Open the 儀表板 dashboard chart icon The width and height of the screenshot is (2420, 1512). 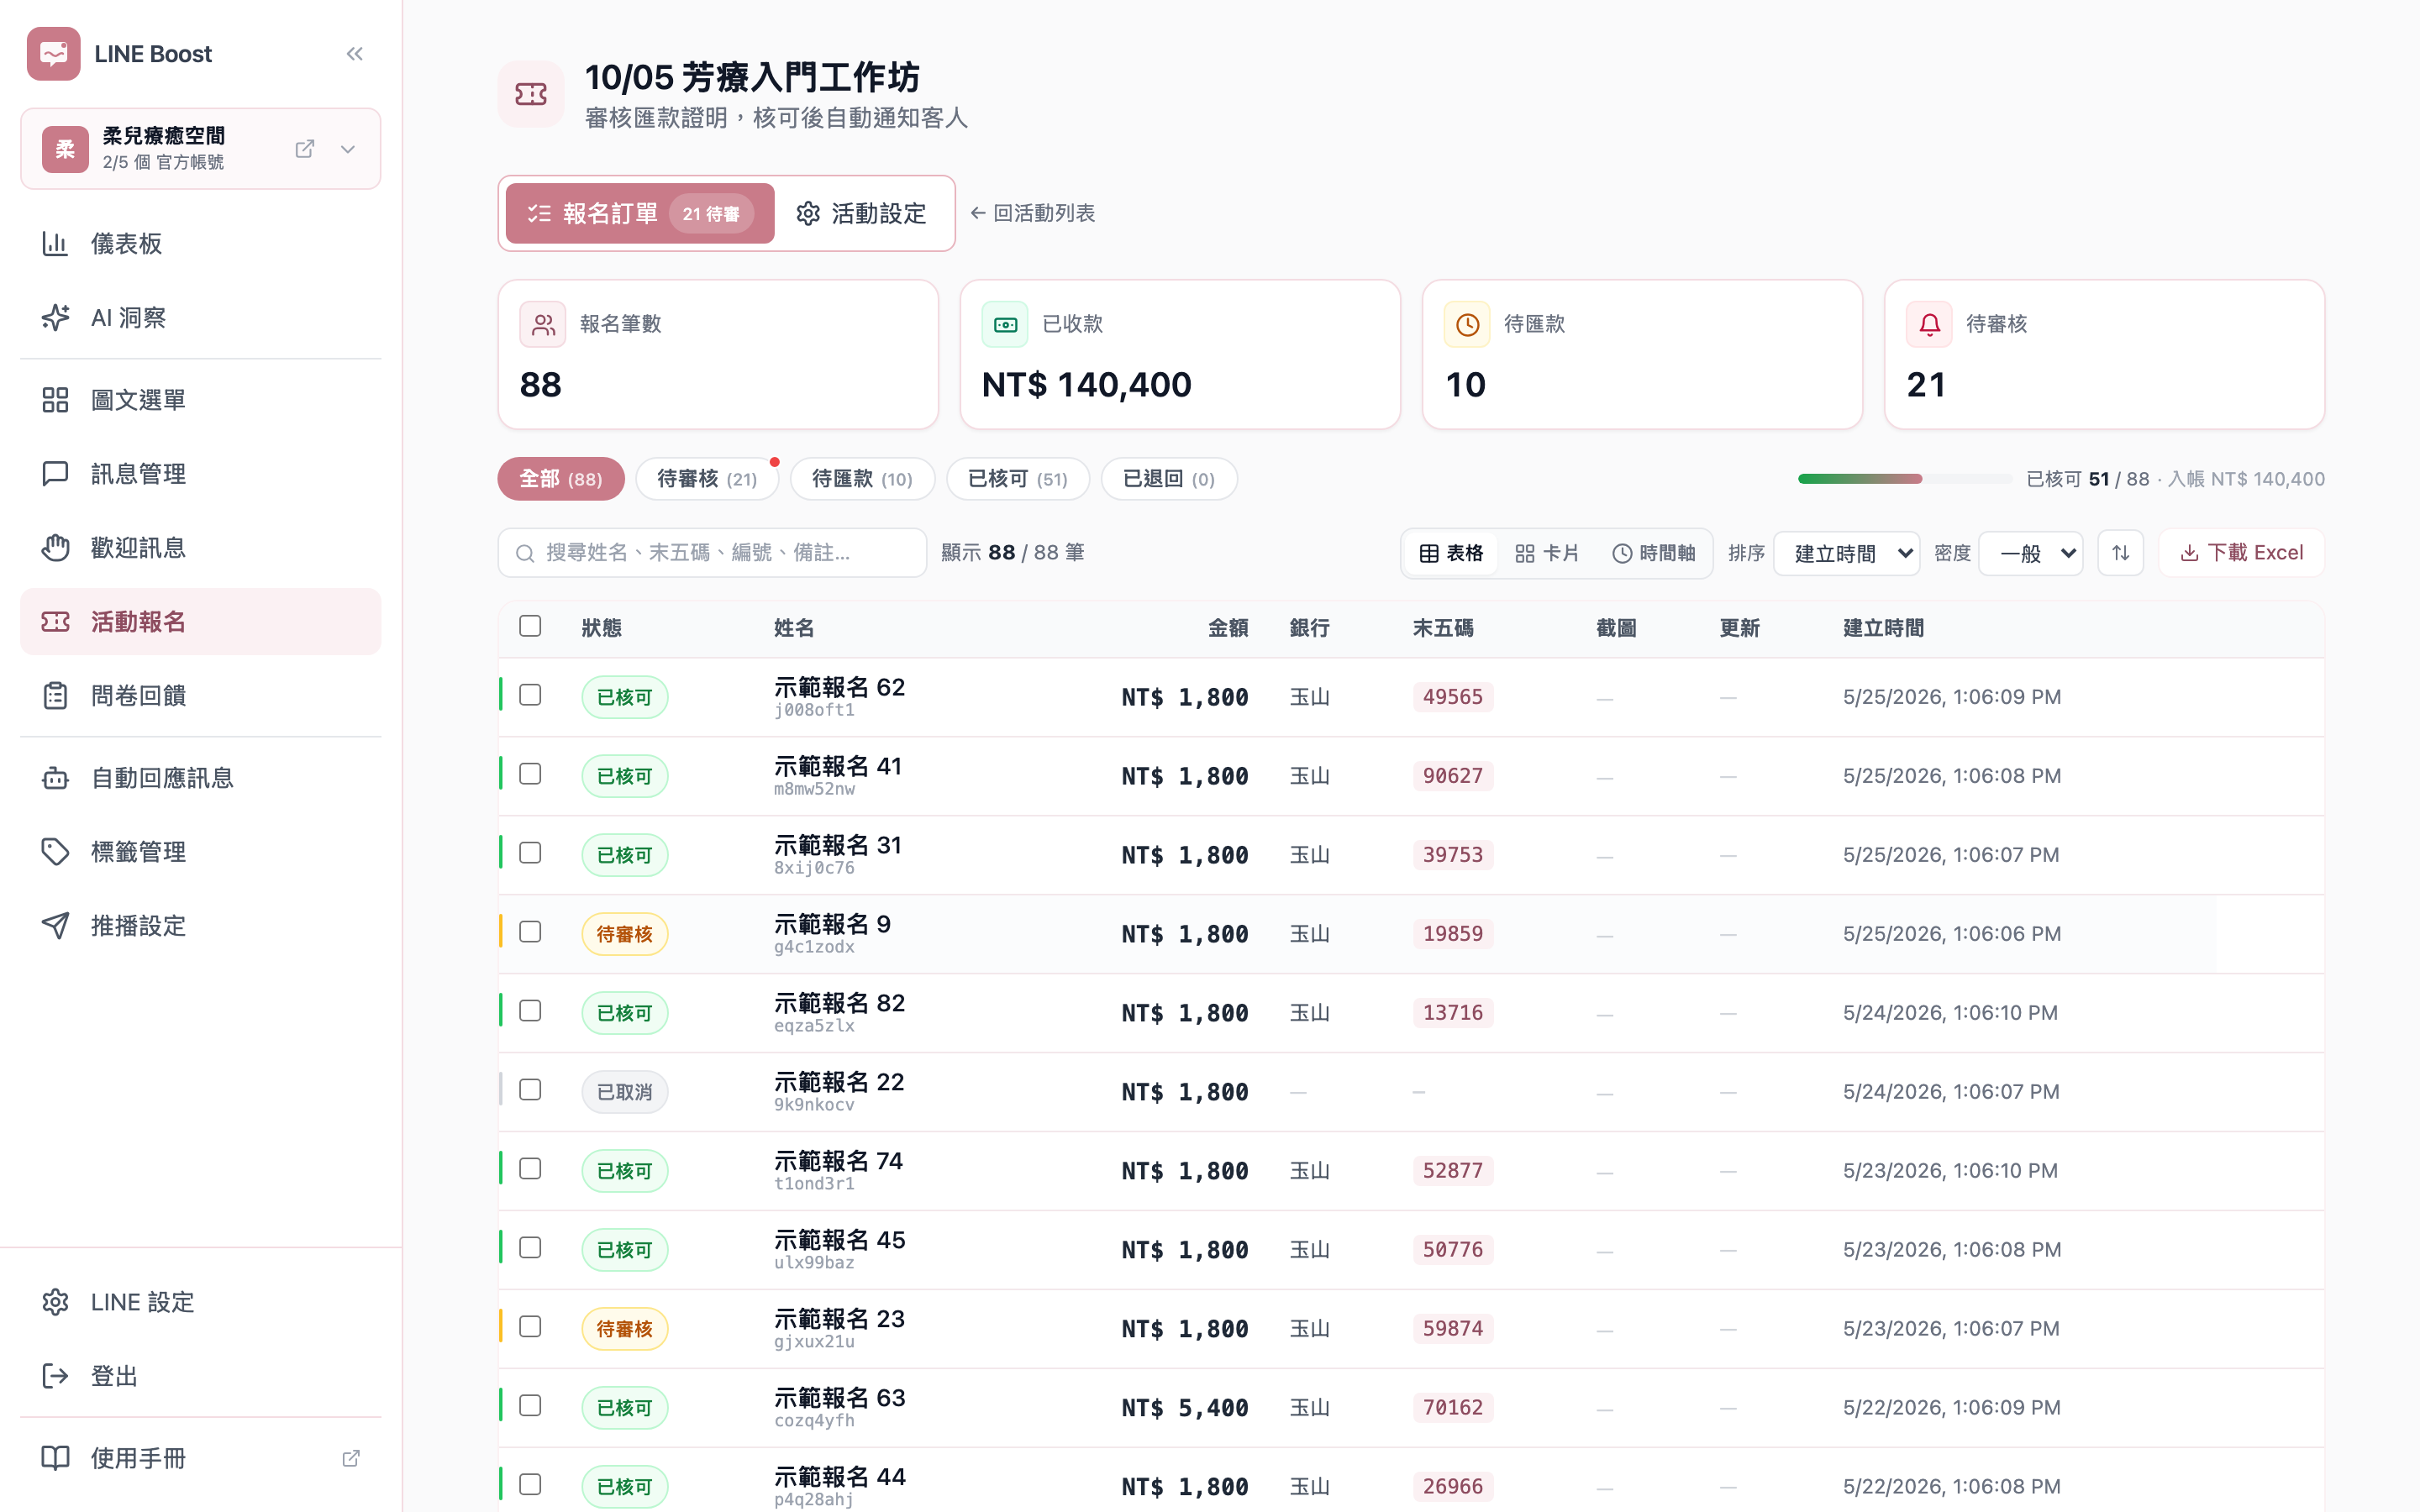55,243
